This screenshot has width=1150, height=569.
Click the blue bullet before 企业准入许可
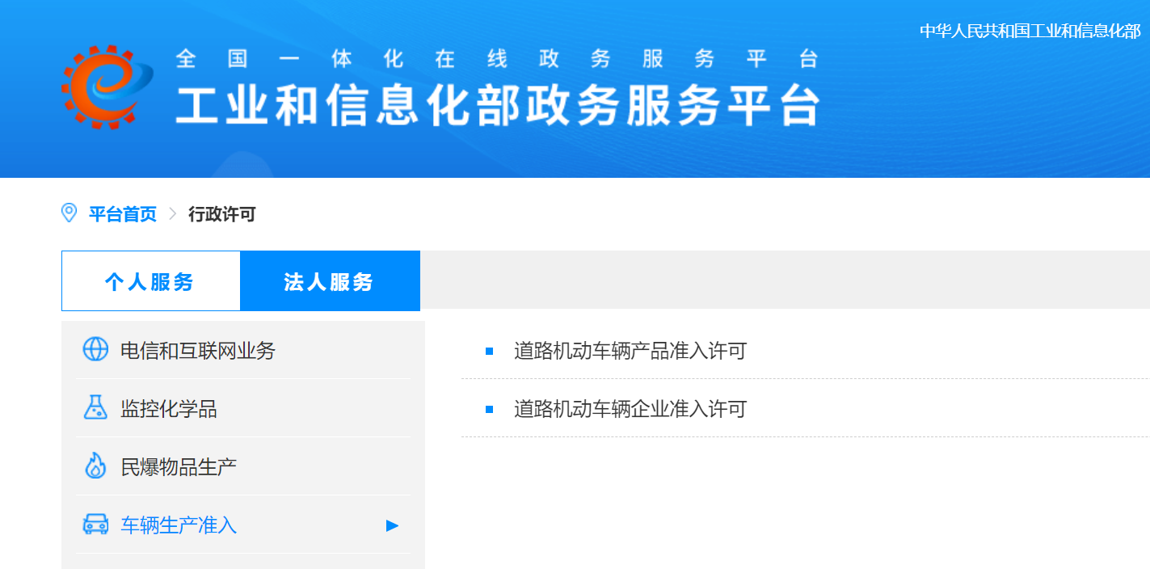tap(489, 409)
